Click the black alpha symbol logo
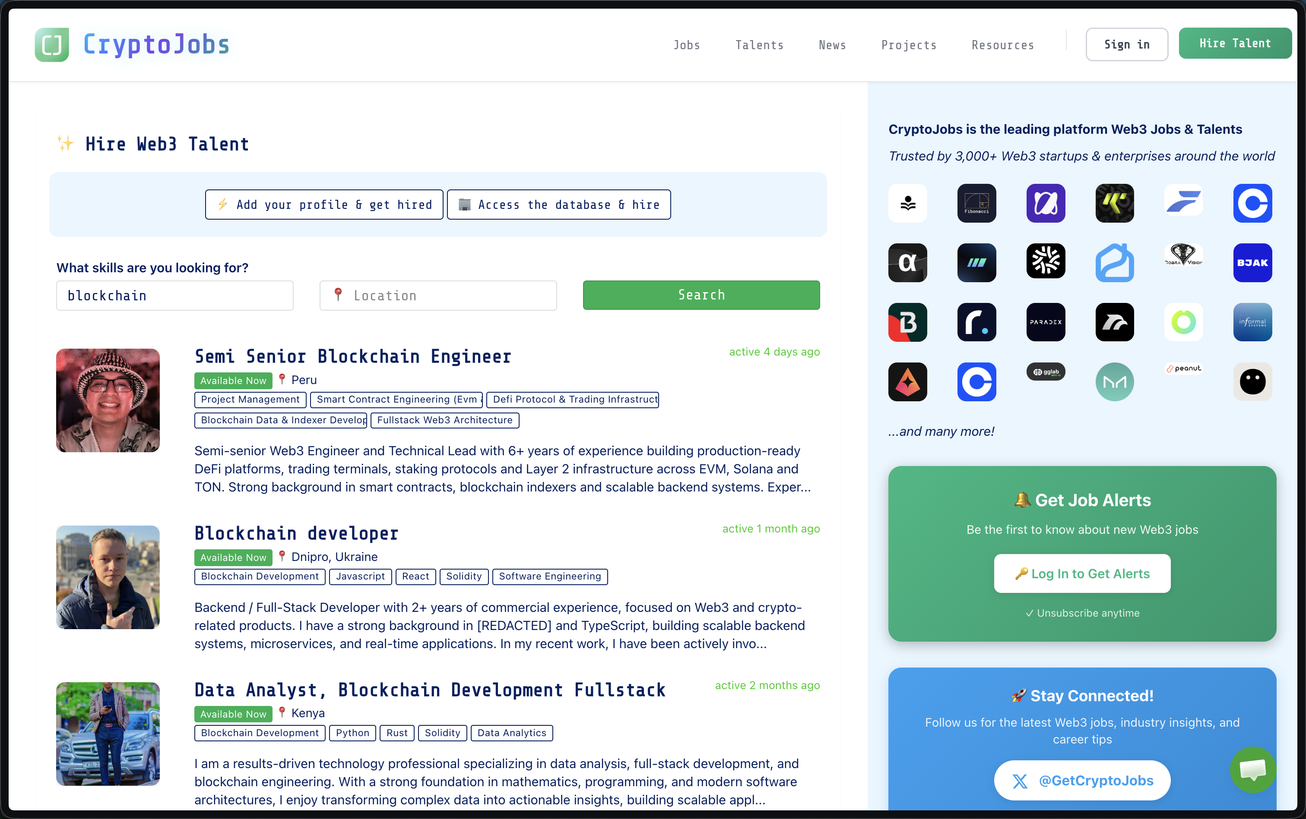 907,263
